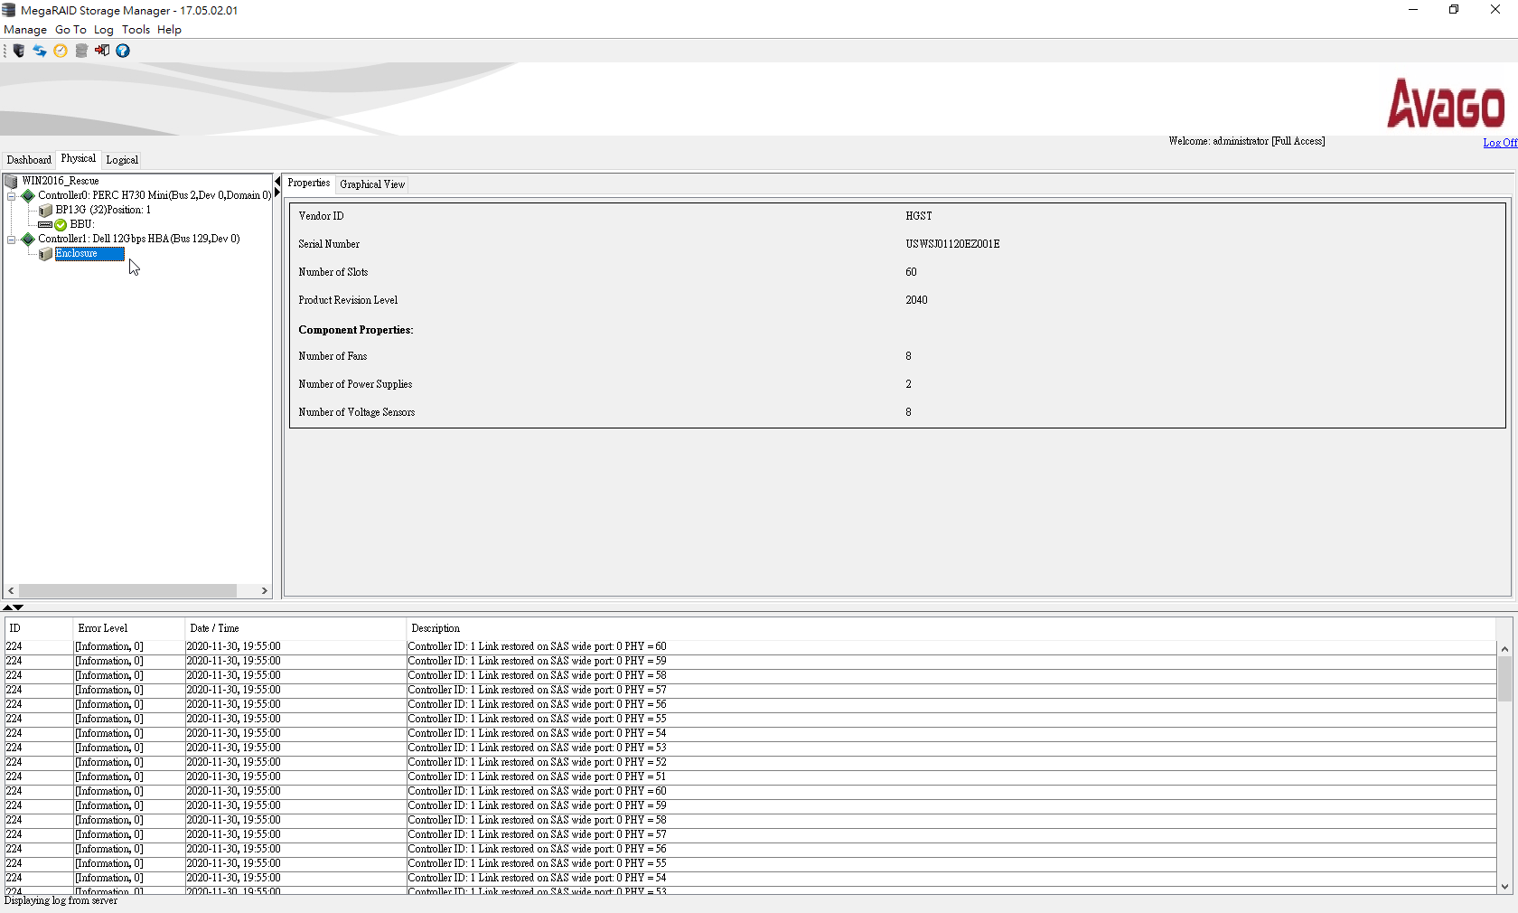1518x913 pixels.
Task: Click the Controller1 green chip icon
Action: click(x=28, y=239)
